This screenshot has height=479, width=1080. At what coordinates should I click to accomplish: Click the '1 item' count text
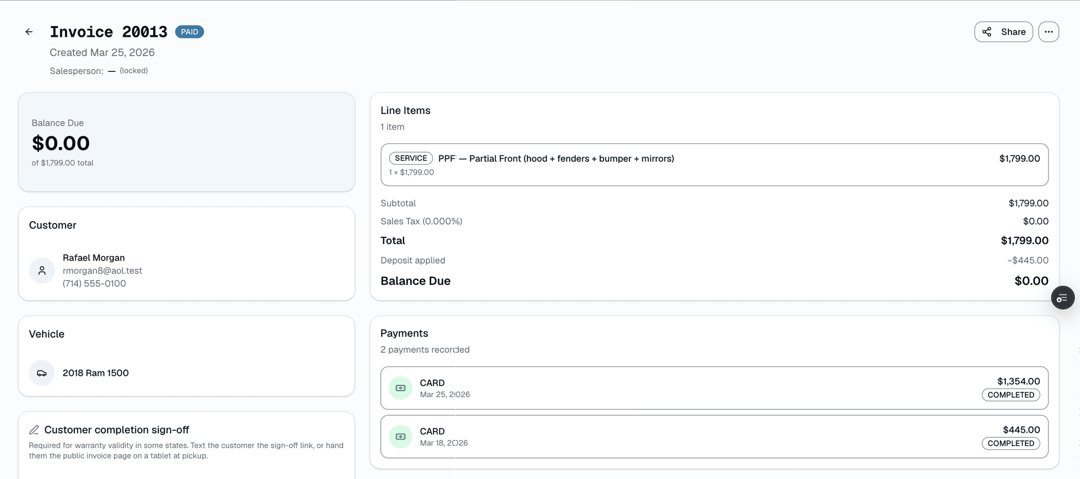392,127
